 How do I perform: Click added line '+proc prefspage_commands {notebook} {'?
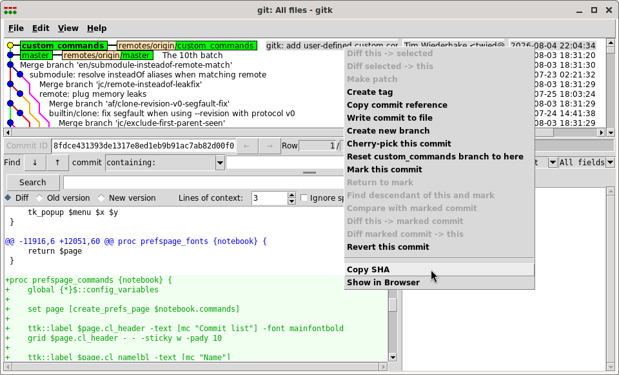88,279
